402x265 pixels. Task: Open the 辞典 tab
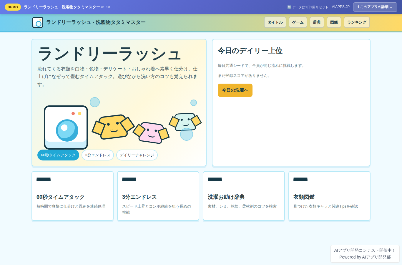pyautogui.click(x=317, y=22)
